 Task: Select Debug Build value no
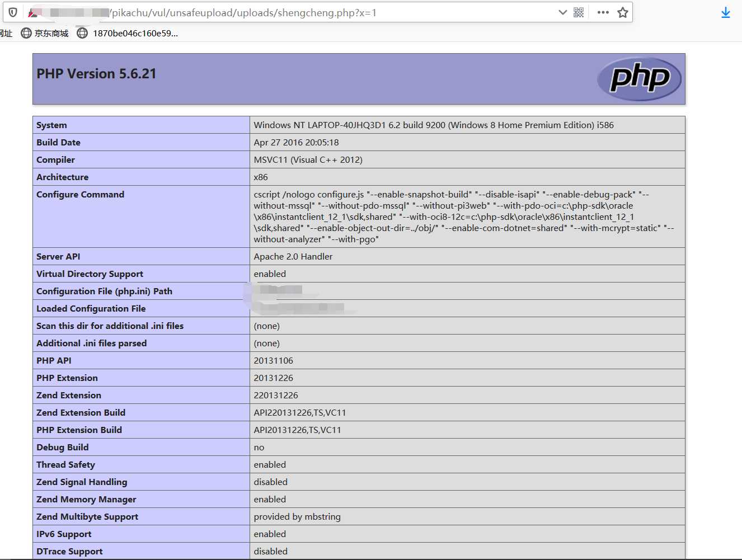pyautogui.click(x=259, y=447)
